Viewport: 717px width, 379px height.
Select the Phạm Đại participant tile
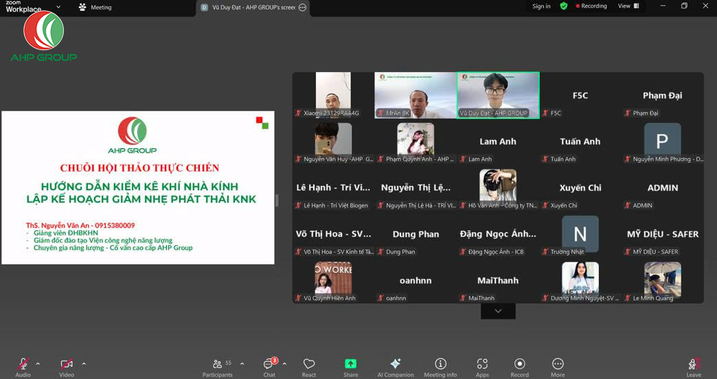click(x=663, y=95)
